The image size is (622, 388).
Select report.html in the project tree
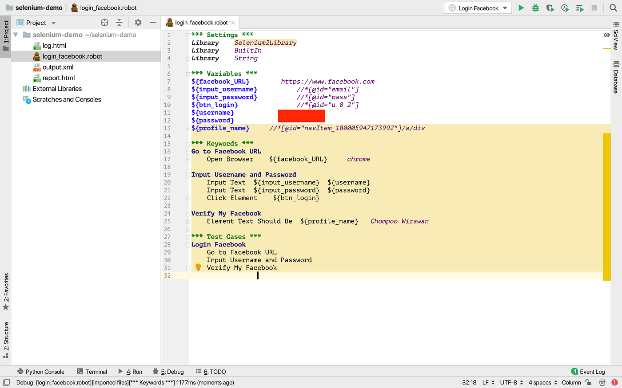pyautogui.click(x=59, y=78)
